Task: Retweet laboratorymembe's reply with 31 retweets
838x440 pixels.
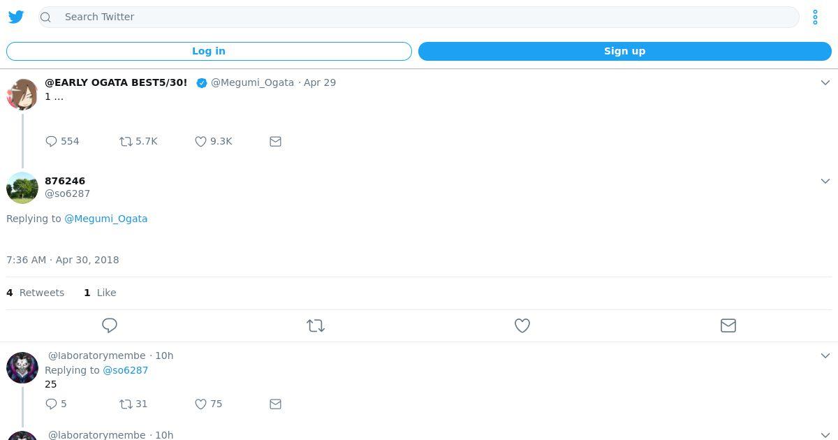Action: tap(126, 404)
